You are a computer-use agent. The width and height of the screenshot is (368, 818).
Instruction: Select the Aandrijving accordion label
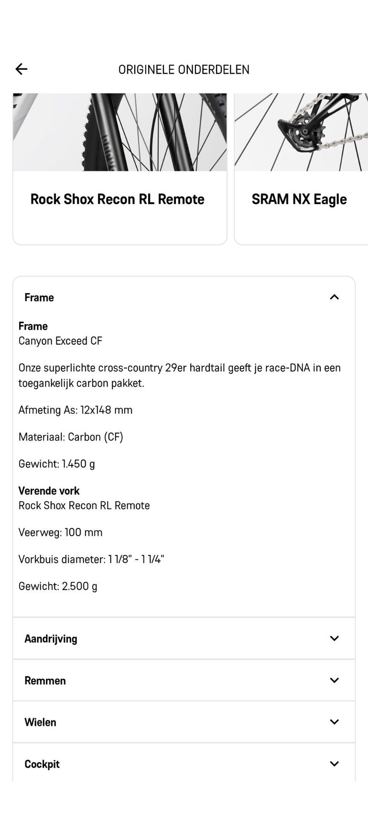51,639
